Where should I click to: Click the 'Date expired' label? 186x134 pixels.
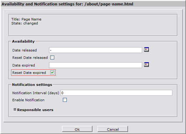24,65
